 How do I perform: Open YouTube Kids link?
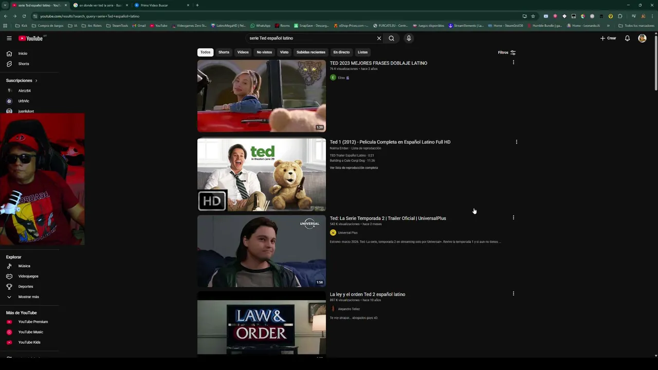pyautogui.click(x=30, y=342)
